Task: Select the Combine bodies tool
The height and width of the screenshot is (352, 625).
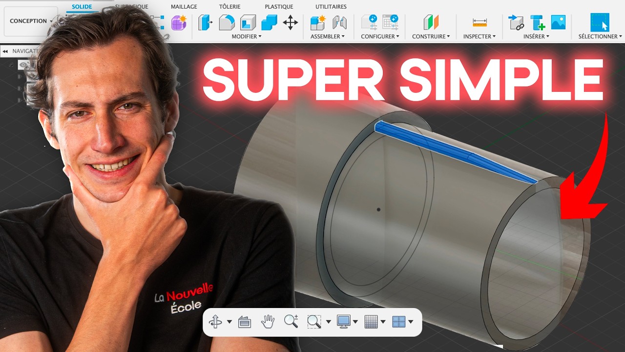Action: tap(269, 22)
